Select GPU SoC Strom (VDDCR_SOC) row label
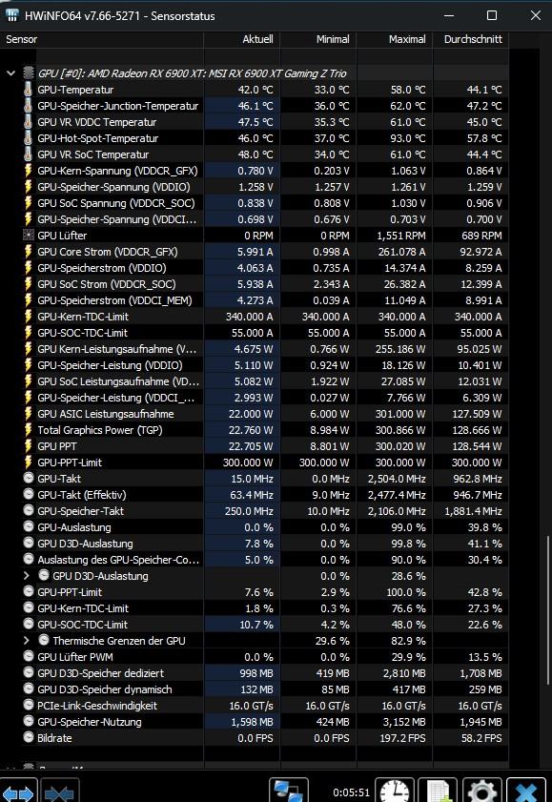 [107, 284]
